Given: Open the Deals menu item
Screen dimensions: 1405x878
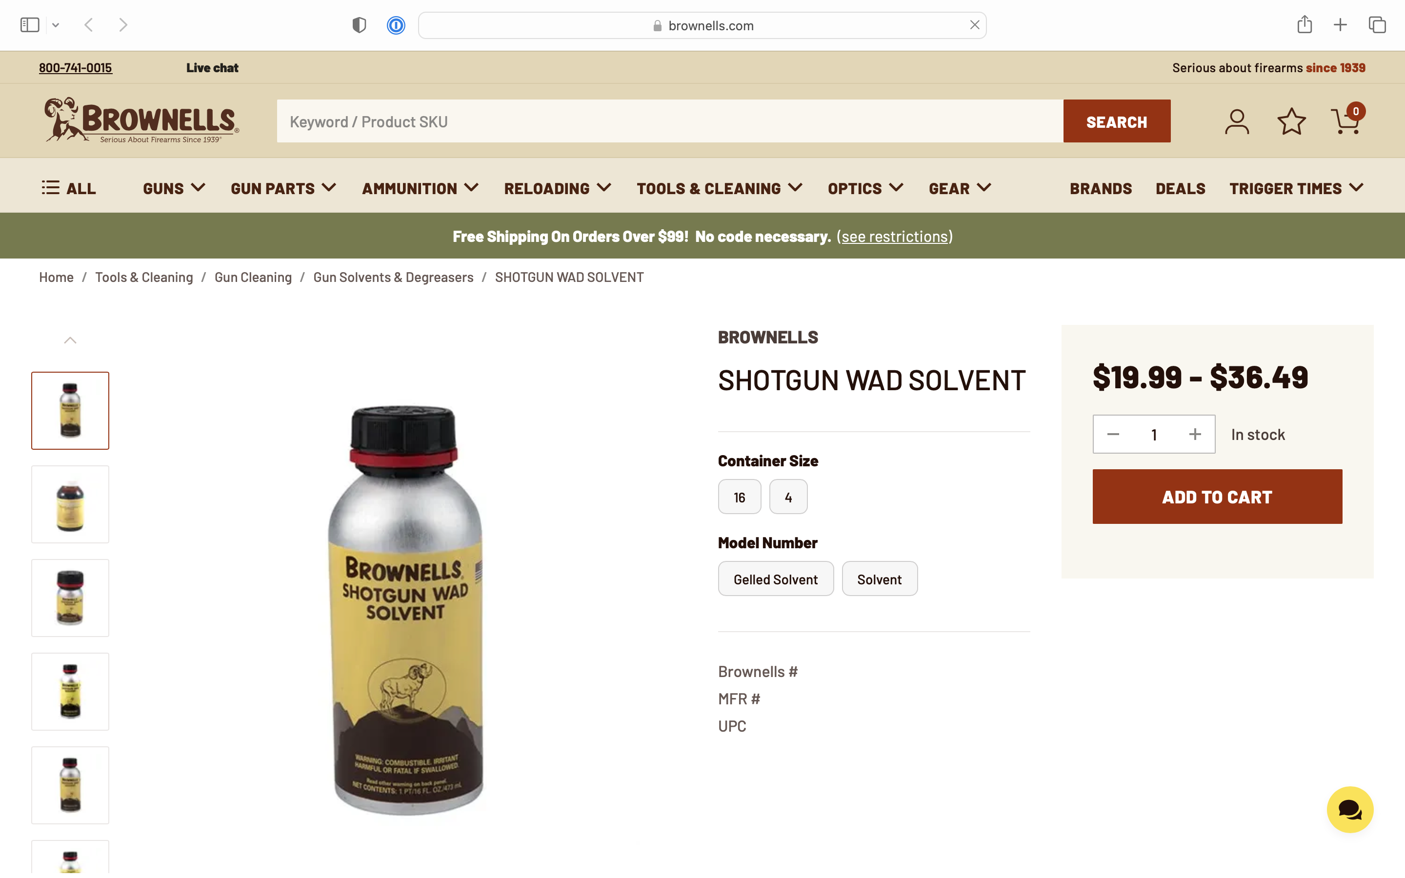Looking at the screenshot, I should [x=1180, y=188].
